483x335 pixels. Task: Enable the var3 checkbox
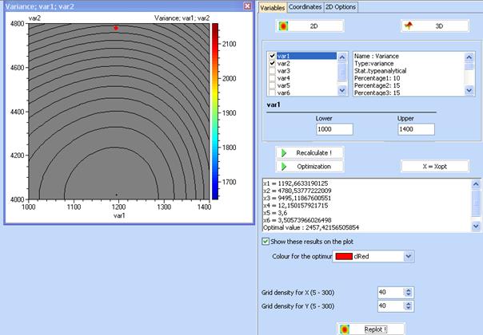[x=273, y=71]
